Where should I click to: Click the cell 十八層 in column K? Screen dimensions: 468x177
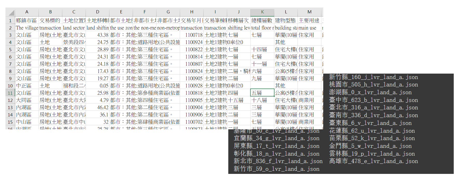[x=262, y=100]
